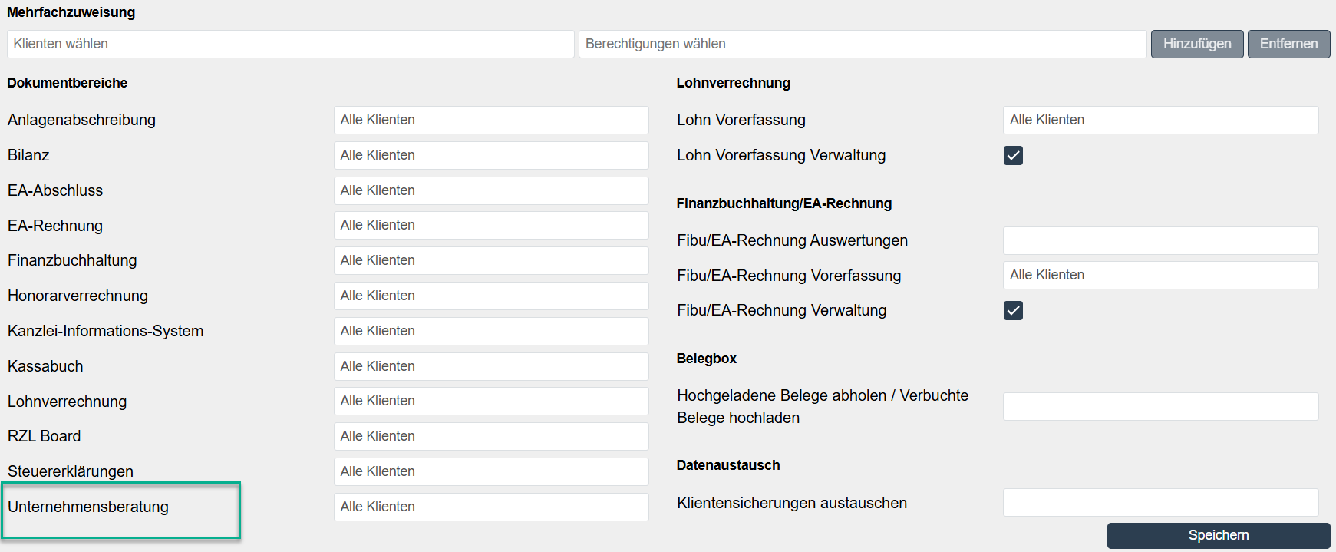Image resolution: width=1336 pixels, height=552 pixels.
Task: Toggle Lohn Vorerfassung Verwaltung checkbox
Action: coord(1013,156)
